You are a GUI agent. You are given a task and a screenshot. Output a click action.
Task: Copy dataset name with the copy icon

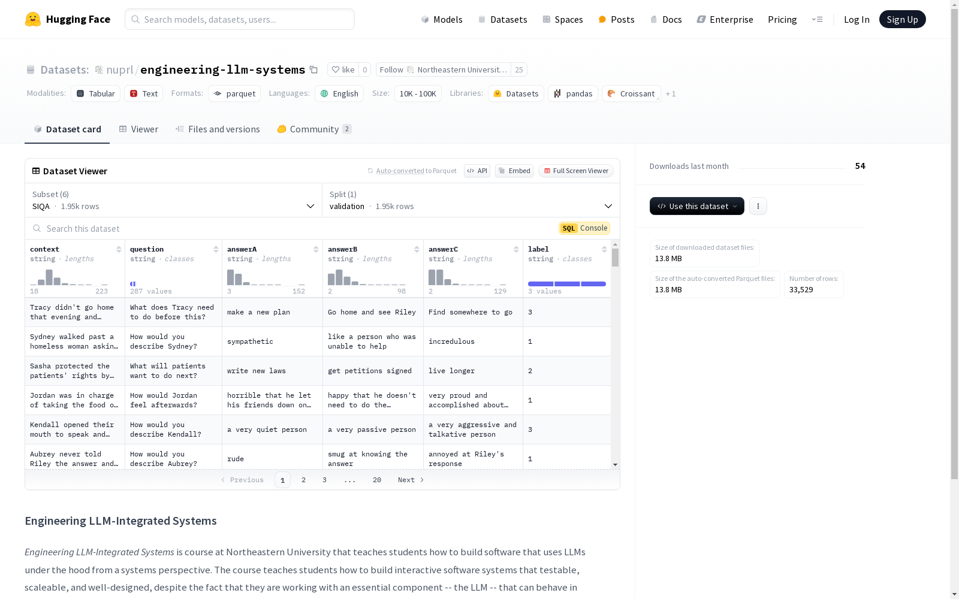coord(313,69)
